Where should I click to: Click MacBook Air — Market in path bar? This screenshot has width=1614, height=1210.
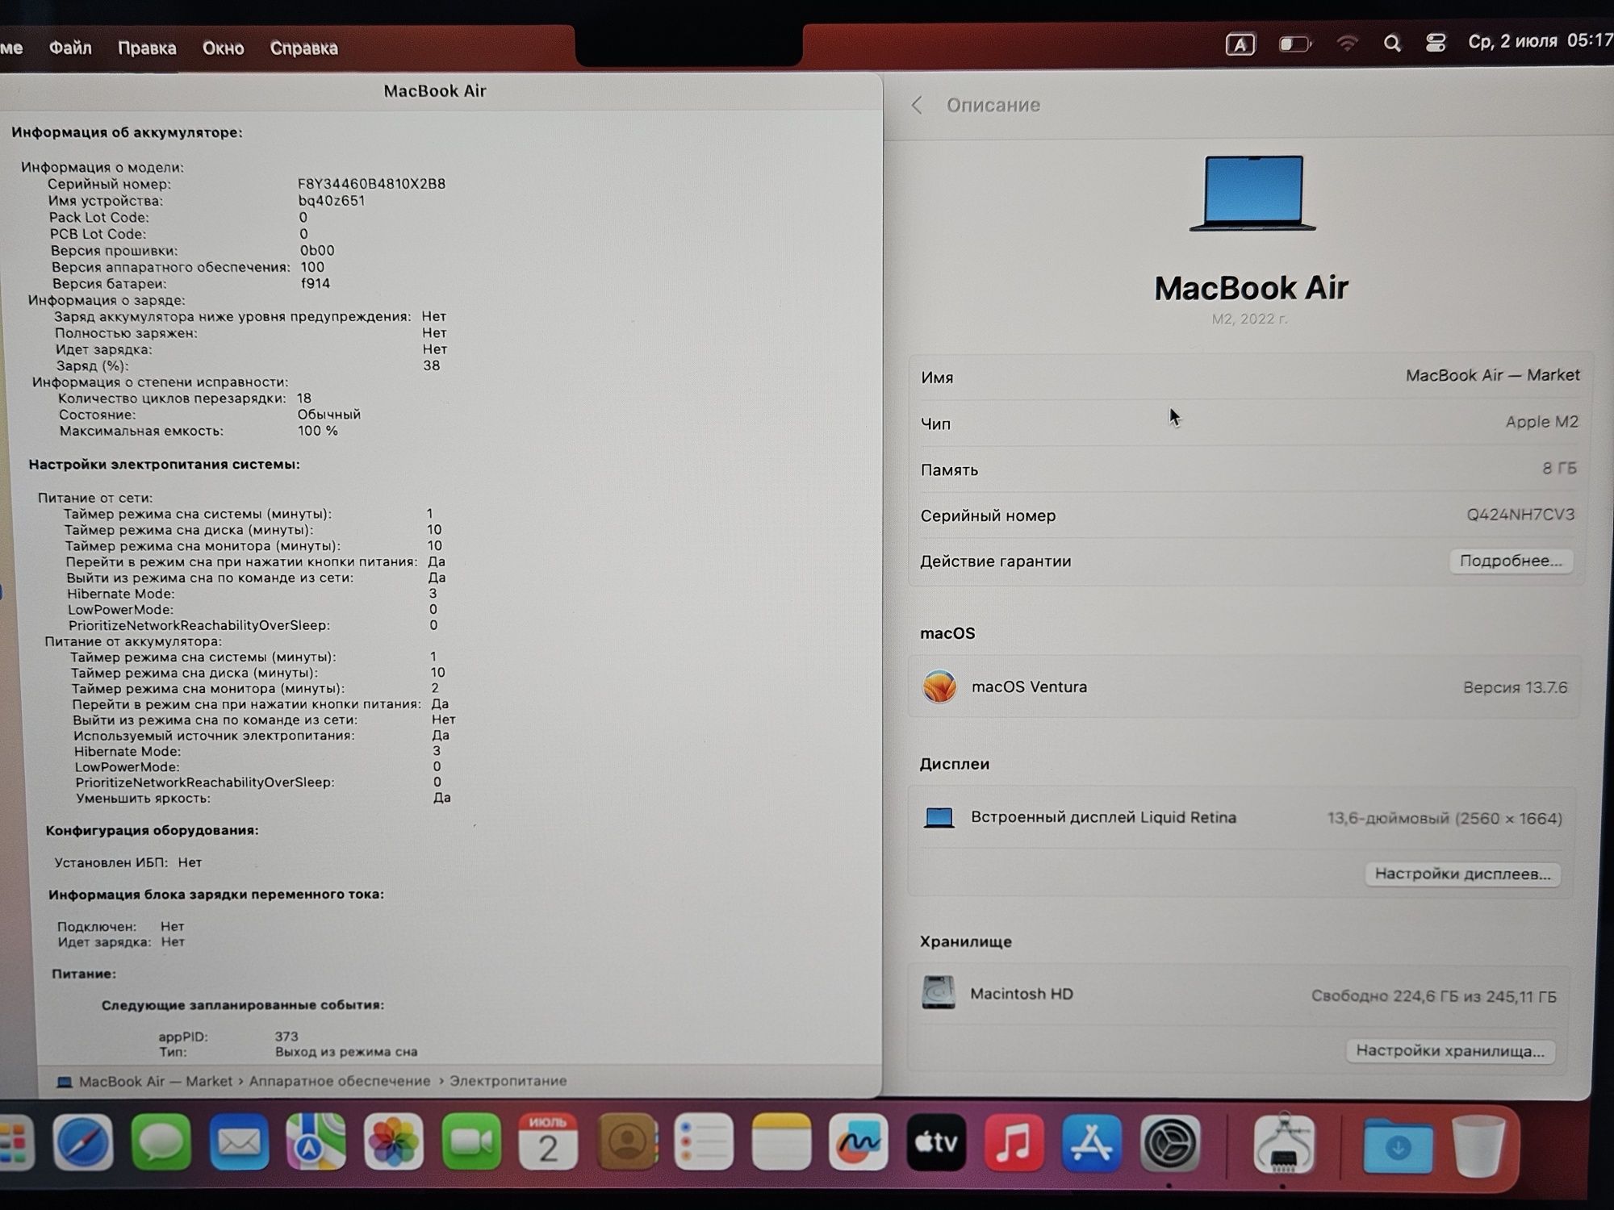(156, 1081)
